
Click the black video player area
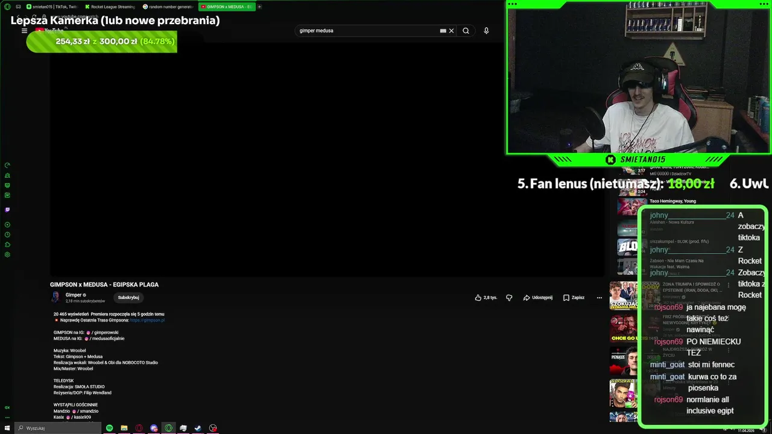pos(327,160)
